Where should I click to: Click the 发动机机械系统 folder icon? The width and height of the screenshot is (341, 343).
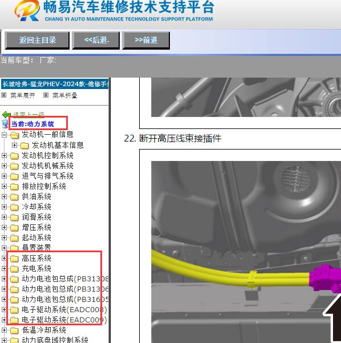(x=14, y=166)
